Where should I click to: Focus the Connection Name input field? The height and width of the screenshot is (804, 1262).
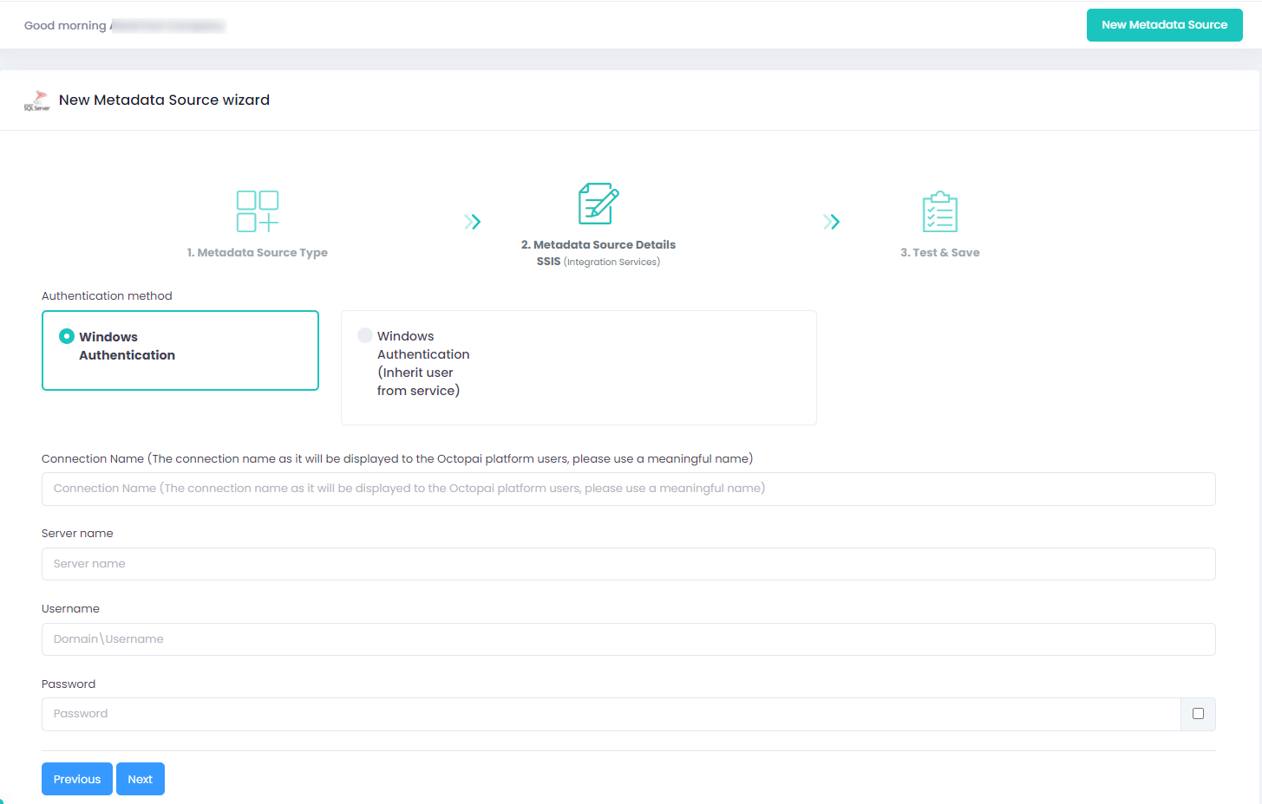click(628, 489)
